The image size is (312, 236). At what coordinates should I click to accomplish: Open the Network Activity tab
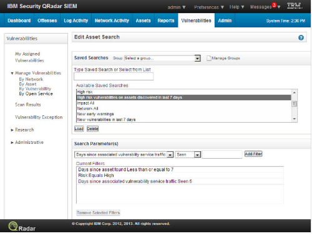coord(112,21)
